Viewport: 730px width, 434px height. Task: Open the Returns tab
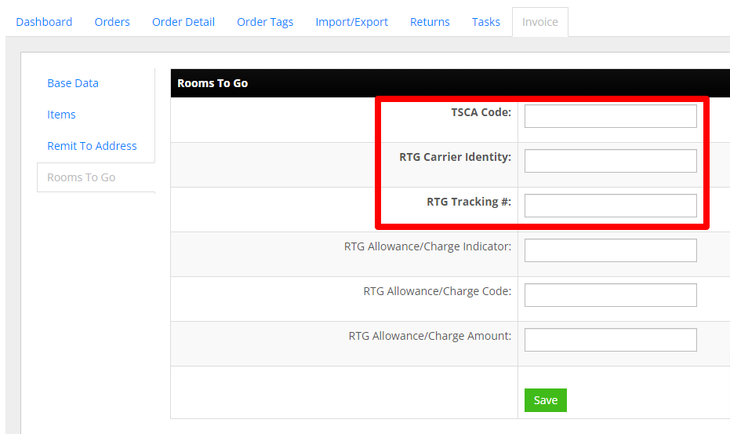click(430, 22)
